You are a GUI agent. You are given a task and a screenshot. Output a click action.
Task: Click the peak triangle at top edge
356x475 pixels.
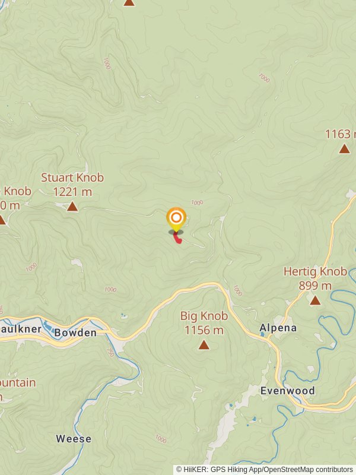point(129,2)
